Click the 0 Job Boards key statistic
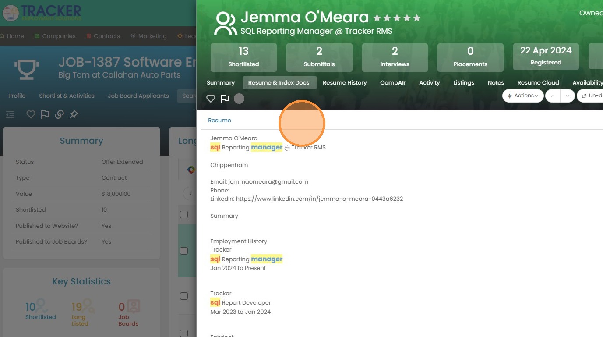 pos(129,313)
